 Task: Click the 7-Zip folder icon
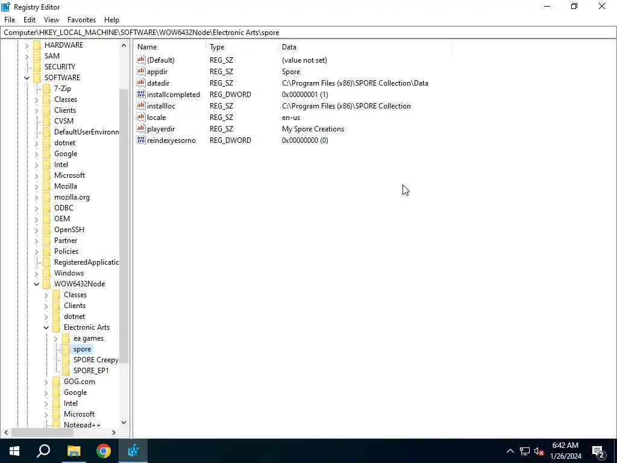coord(46,89)
